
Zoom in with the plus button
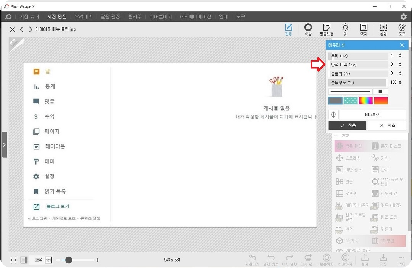point(98,260)
